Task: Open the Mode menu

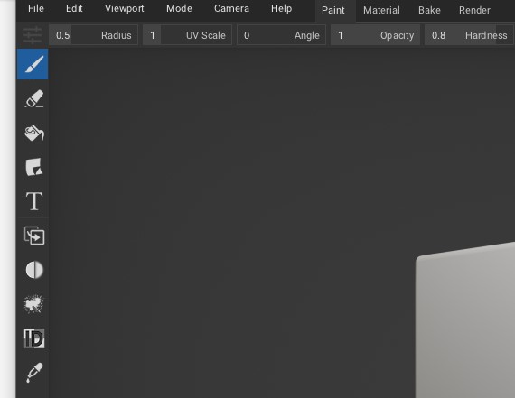Action: 179,8
